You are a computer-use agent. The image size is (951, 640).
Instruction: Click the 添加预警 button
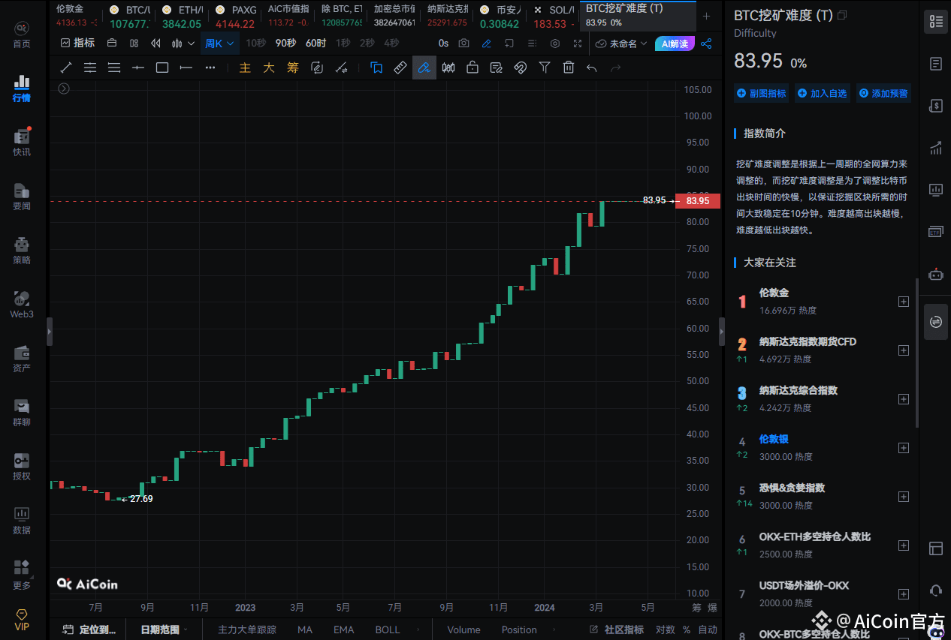point(884,94)
